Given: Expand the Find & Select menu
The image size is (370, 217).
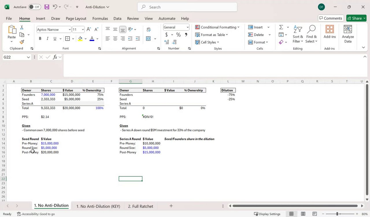Looking at the screenshot, I should point(311,34).
